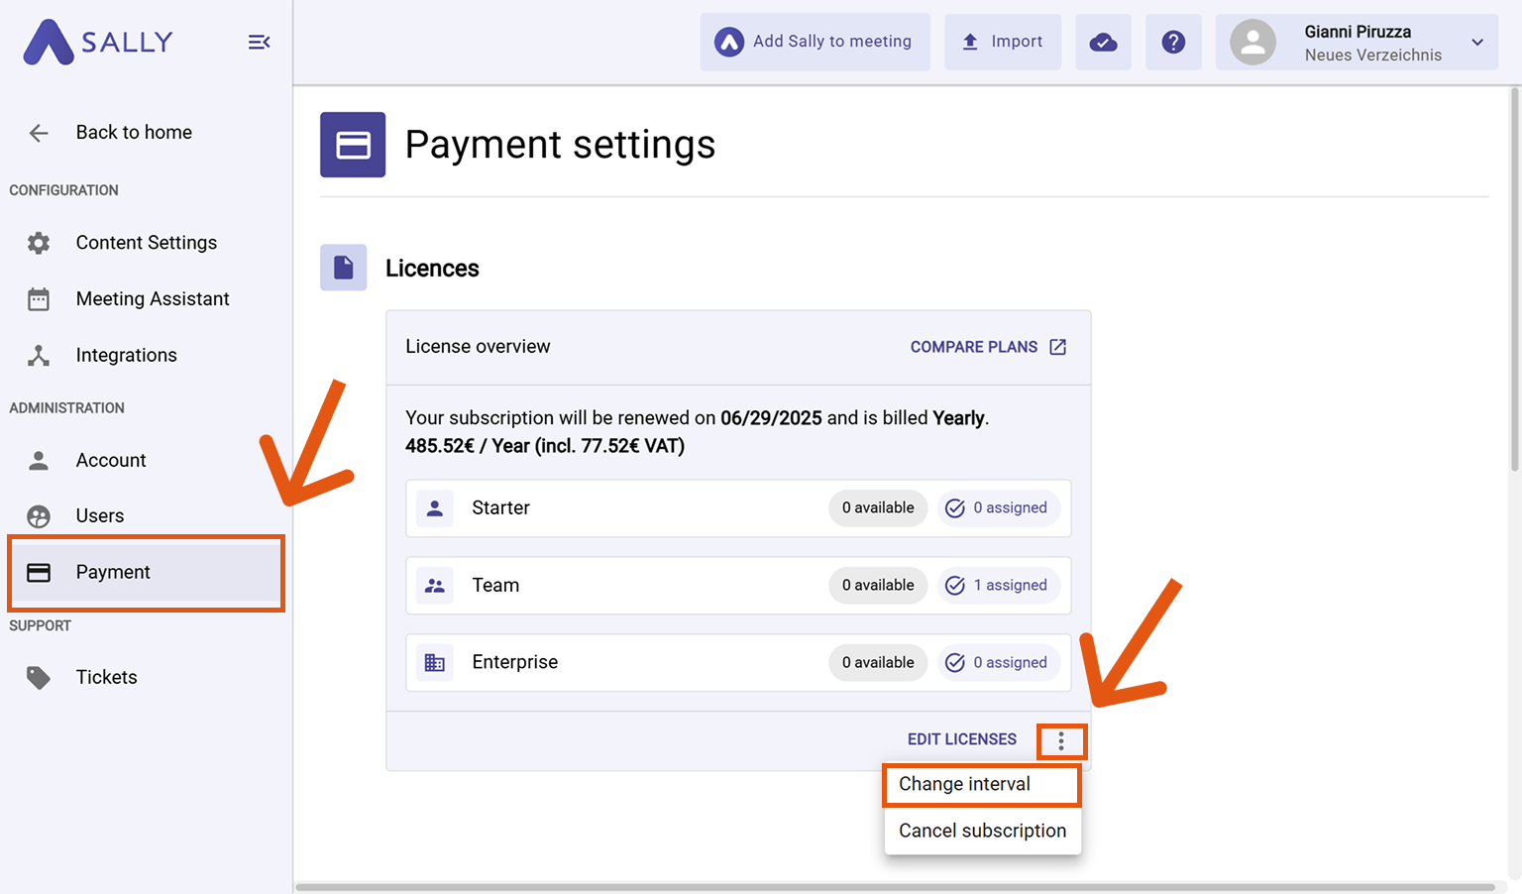Screen dimensions: 1522x894
Task: Expand the Gianni Piruzza account dropdown
Action: click(x=1477, y=42)
